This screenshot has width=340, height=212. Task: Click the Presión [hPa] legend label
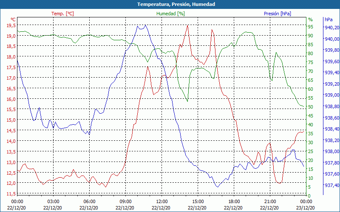pos(278,14)
